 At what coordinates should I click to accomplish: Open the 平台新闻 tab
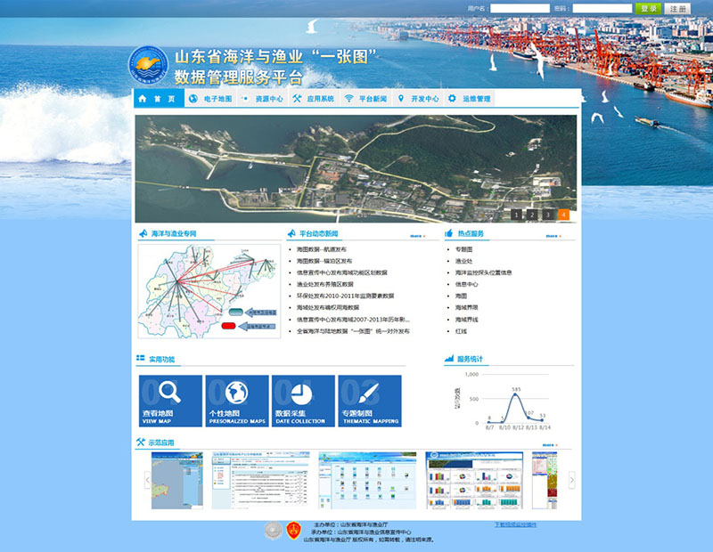(x=366, y=99)
